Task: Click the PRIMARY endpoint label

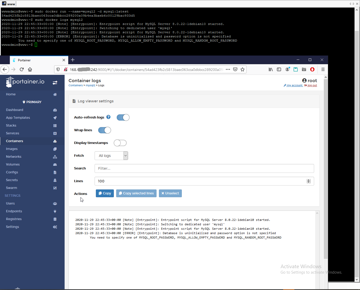Action: click(x=32, y=102)
